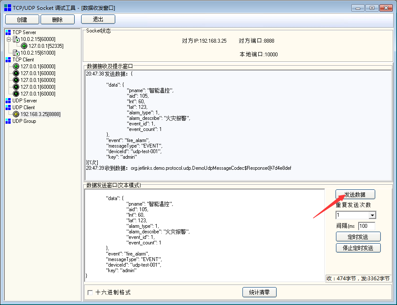397x305 pixels.
Task: Click the 127.0.0.1[52335] connection status icon
Action: [x=24, y=46]
